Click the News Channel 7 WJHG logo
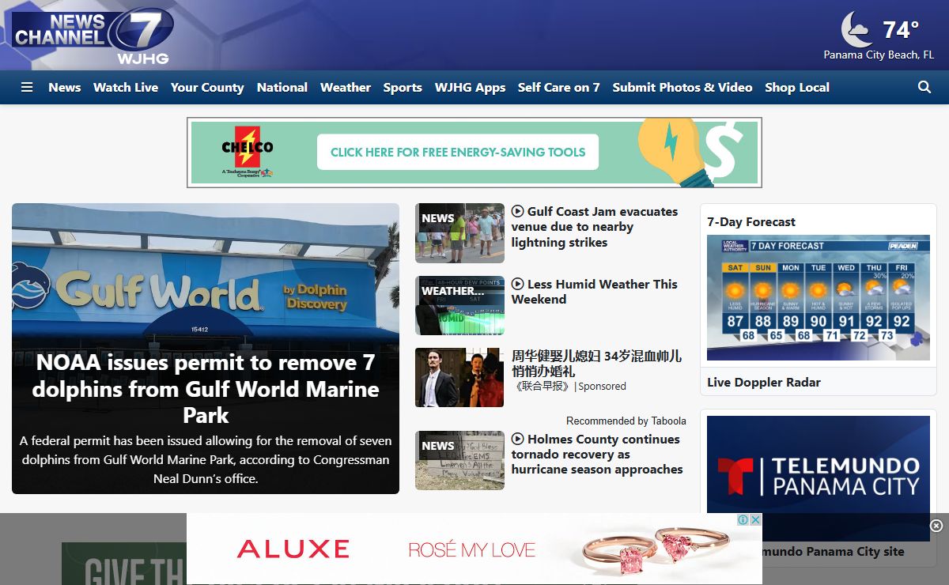Screen dimensions: 949x585 click(x=93, y=36)
